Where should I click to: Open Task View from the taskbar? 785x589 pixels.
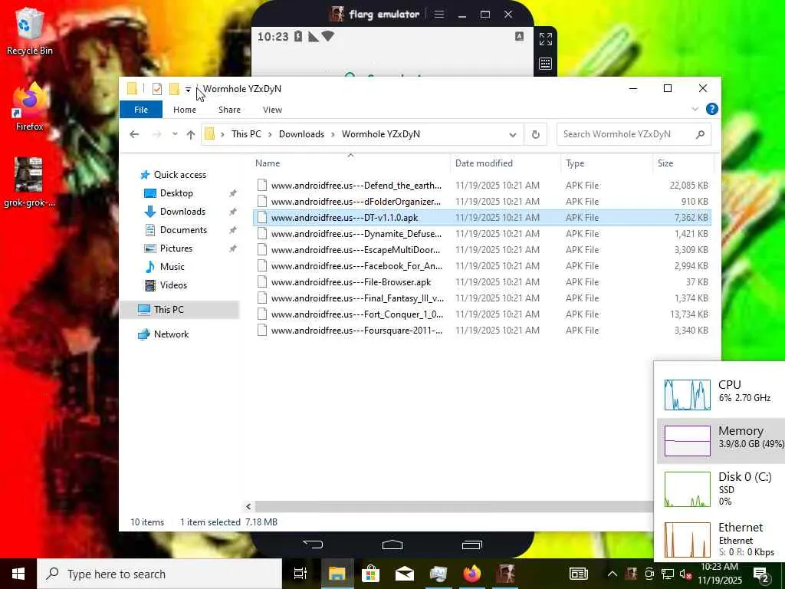click(x=300, y=574)
